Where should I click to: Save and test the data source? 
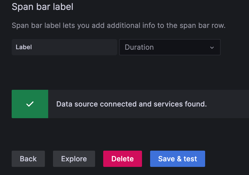[x=177, y=159]
